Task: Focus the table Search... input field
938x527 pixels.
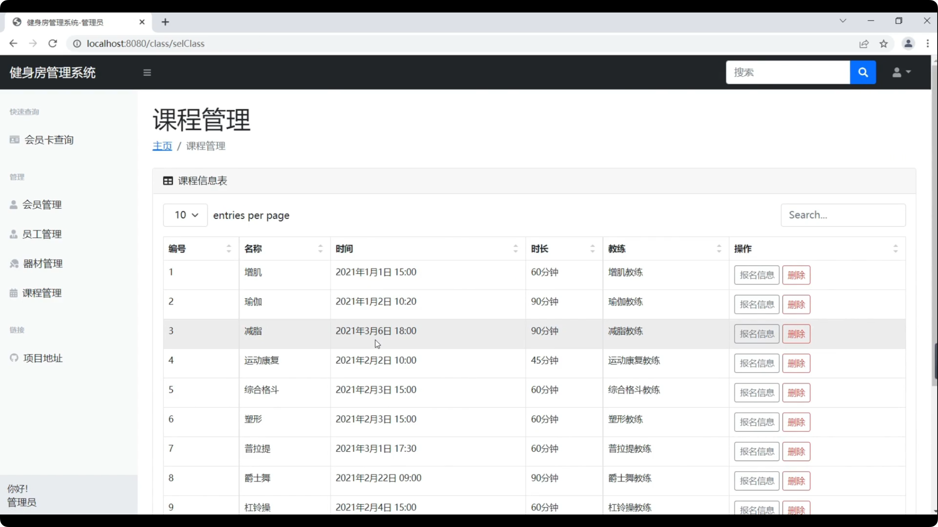Action: [x=843, y=215]
